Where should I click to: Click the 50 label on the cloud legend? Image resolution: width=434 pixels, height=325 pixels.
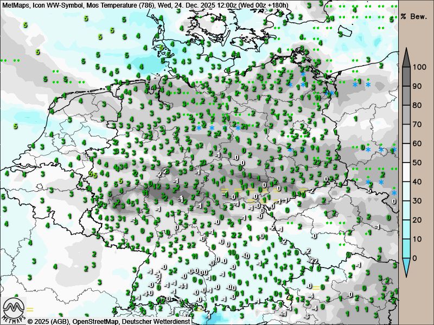pos(417,162)
